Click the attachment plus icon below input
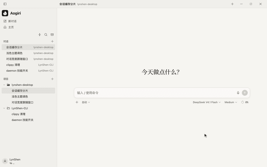 coord(77,102)
